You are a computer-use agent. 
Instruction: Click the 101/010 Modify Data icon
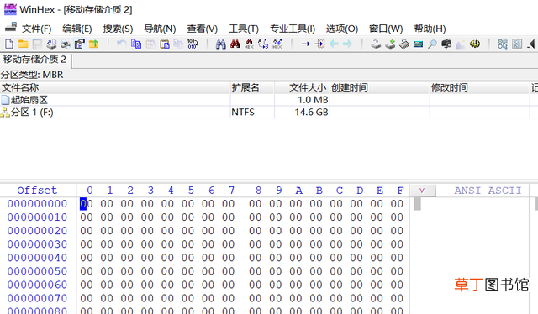[193, 44]
